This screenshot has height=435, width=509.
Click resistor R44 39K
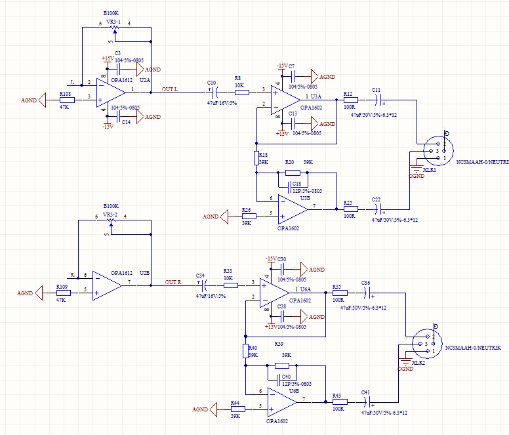[x=238, y=409]
